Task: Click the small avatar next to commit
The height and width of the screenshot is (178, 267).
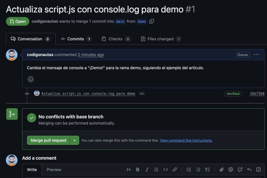Action: 37,93
